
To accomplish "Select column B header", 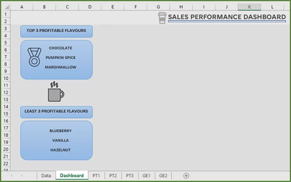I will coord(44,7).
